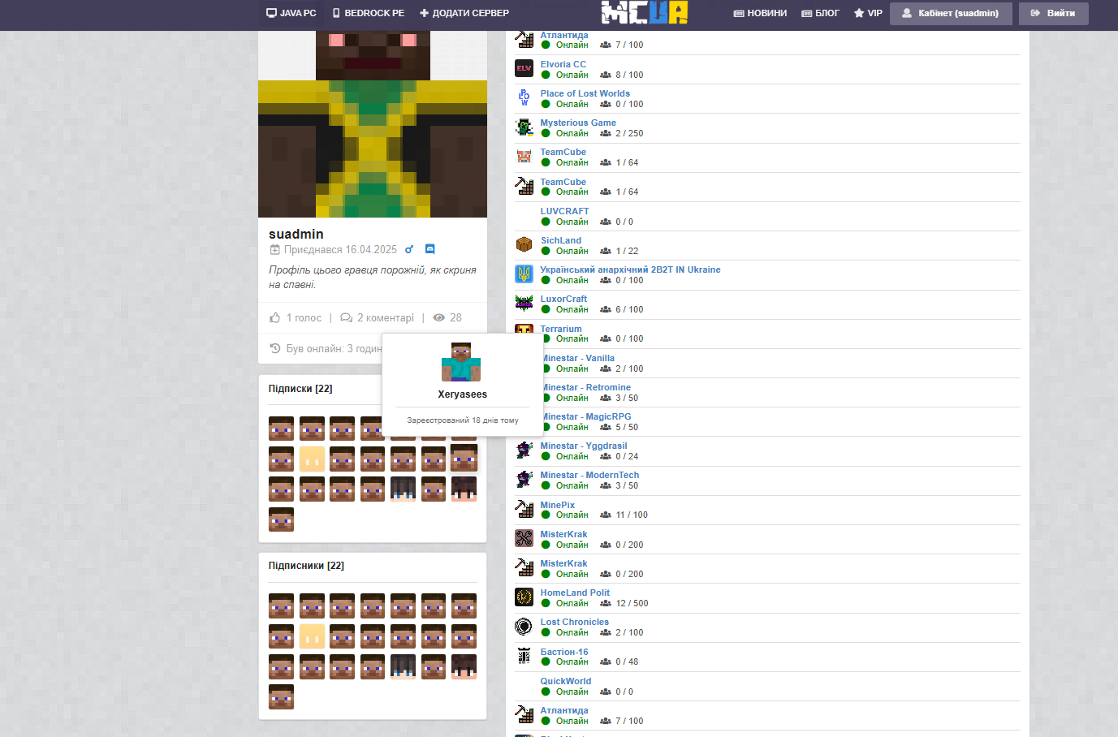Open the VIP page
Screen dimensions: 1118x737
[868, 13]
